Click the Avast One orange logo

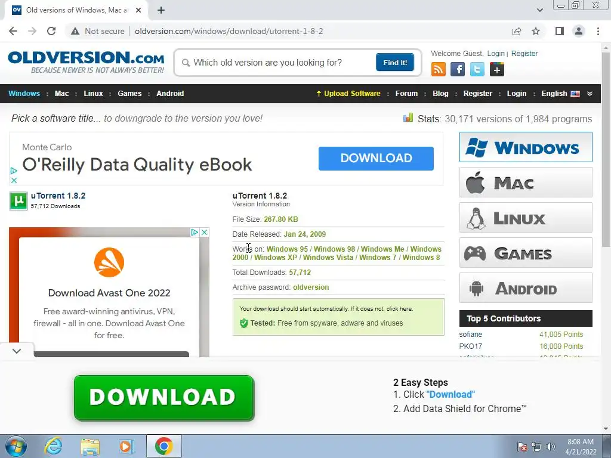[109, 262]
